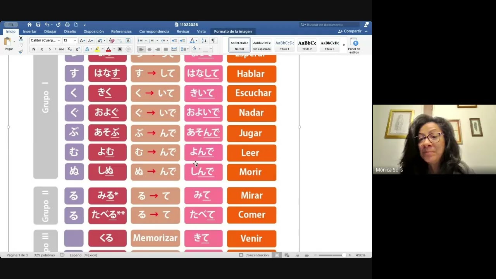Toggle strikethrough abc formatting
496x279 pixels.
coord(61,49)
